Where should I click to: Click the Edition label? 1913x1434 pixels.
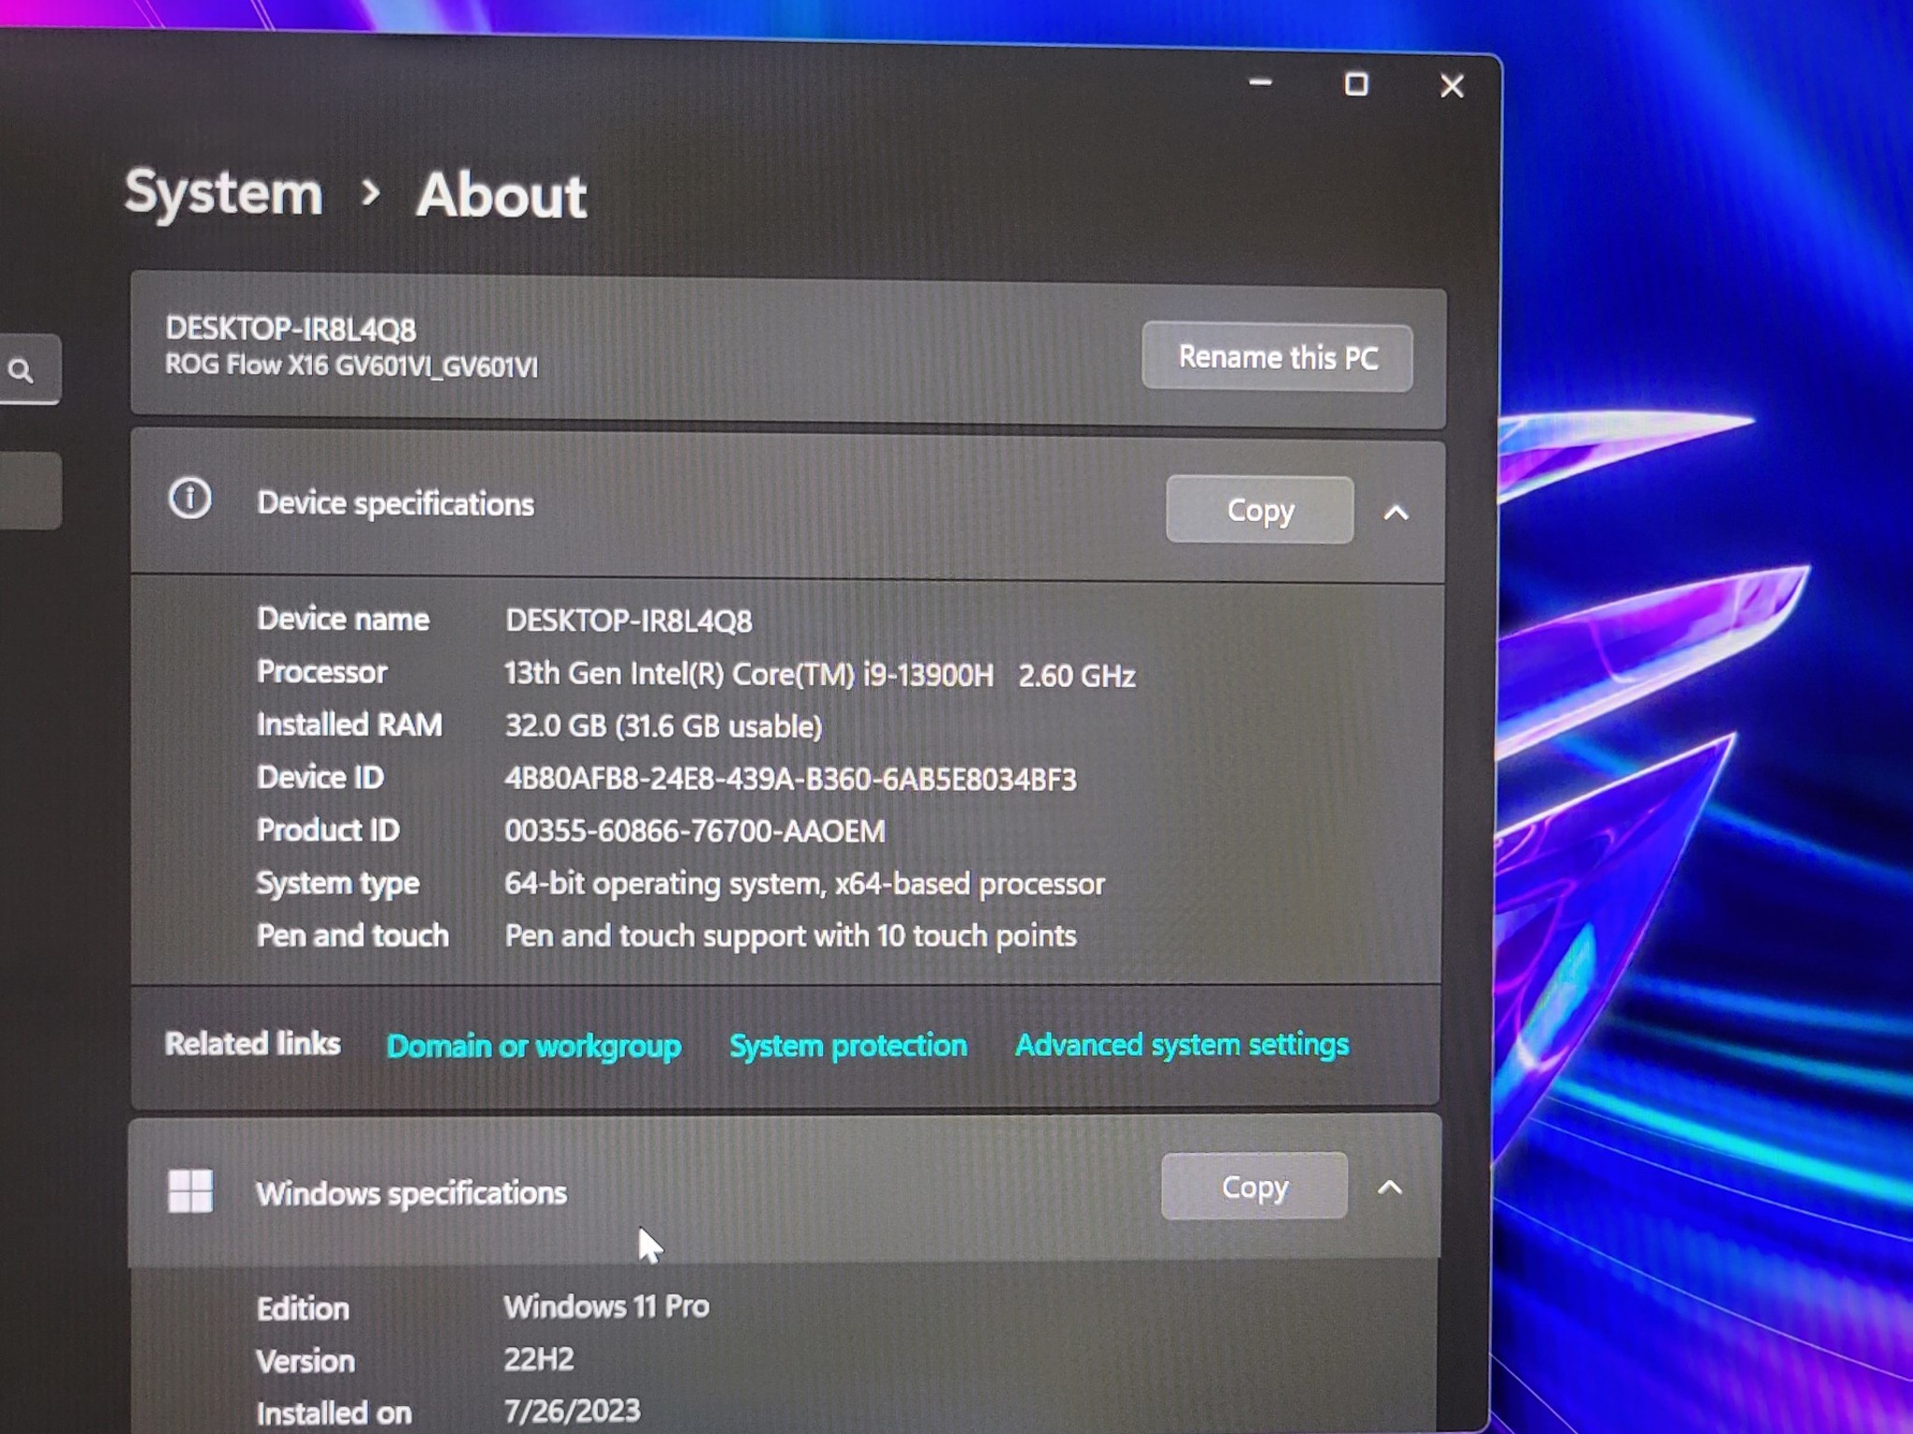(303, 1309)
